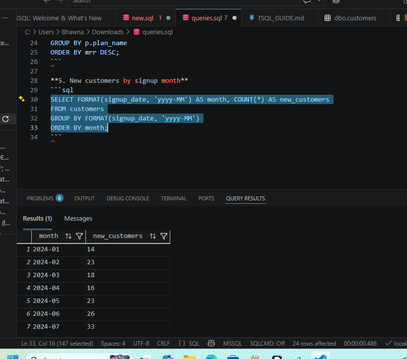Image resolution: width=407 pixels, height=359 pixels.
Task: Open the PORTS panel tab
Action: tap(206, 198)
